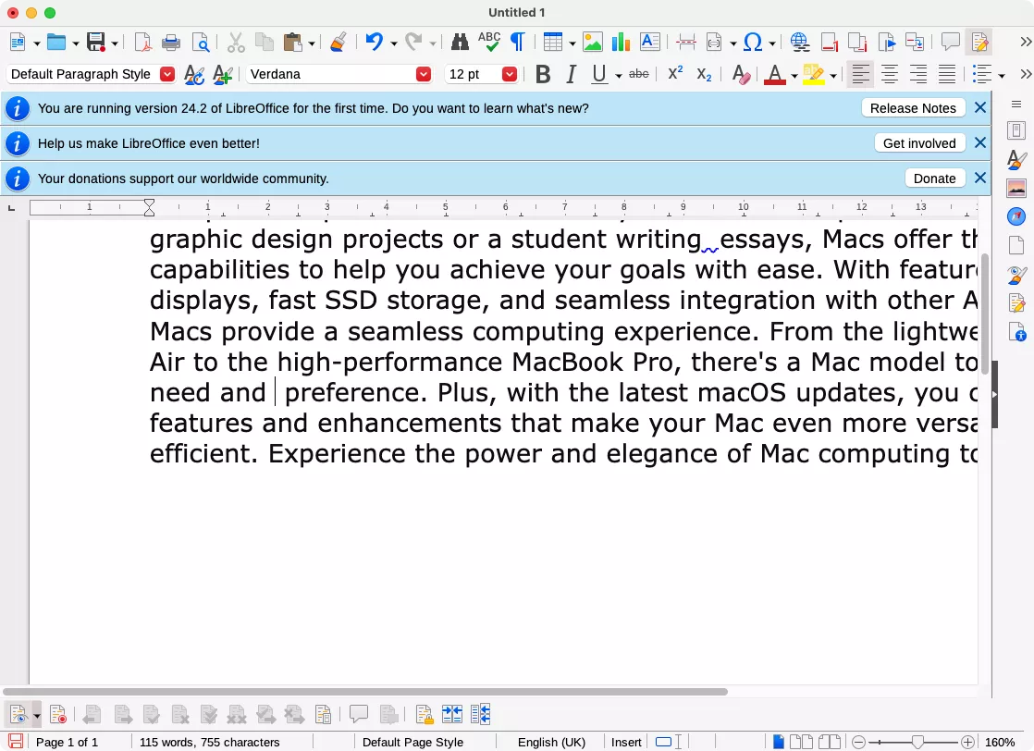Toggle Italic formatting

pyautogui.click(x=571, y=75)
